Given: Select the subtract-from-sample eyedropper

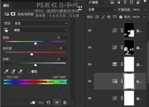Looking at the screenshot, I should click(20, 71).
